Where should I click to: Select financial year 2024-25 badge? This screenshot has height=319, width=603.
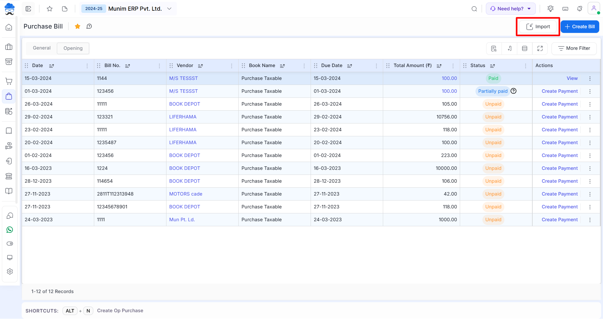click(94, 9)
